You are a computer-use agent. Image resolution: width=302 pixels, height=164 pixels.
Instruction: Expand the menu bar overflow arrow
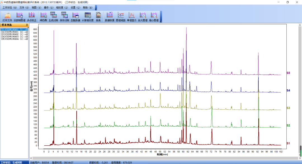click(96, 9)
